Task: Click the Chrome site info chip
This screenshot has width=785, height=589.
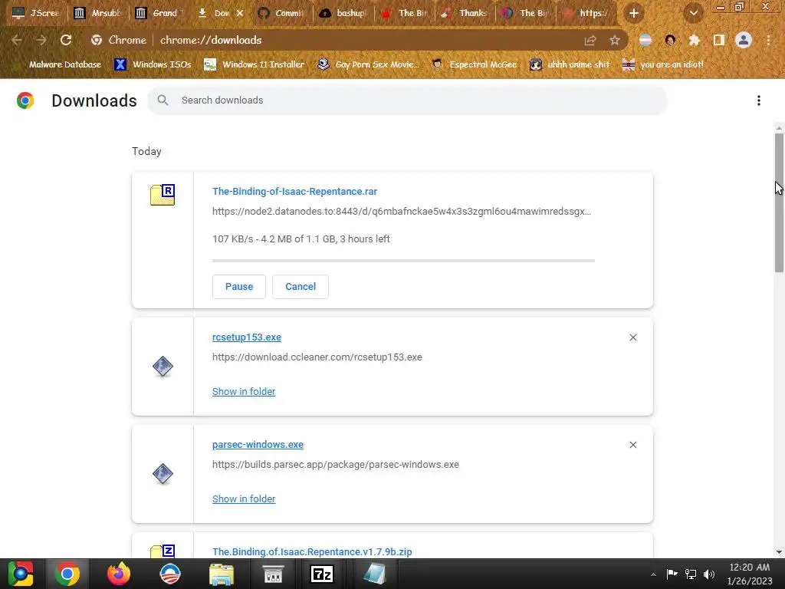Action: coord(119,40)
